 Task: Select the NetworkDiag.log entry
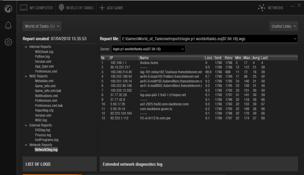[x=46, y=150]
